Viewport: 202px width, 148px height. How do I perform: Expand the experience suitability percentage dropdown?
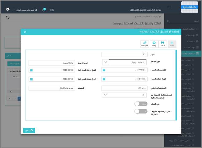[106, 95]
